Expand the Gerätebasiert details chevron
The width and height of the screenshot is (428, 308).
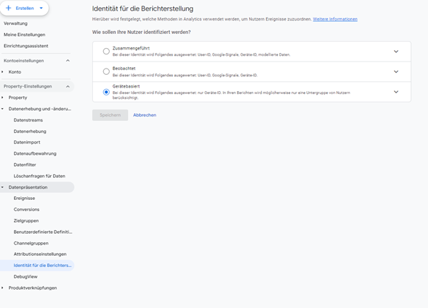coord(396,92)
